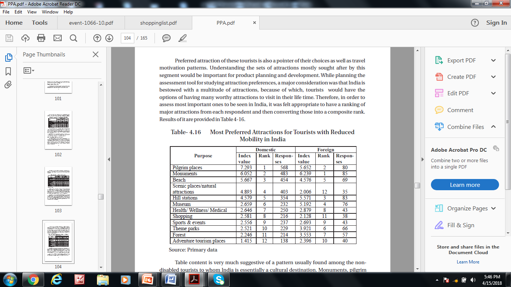Open thumbnail options dropdown menu
511x287 pixels.
coord(29,70)
